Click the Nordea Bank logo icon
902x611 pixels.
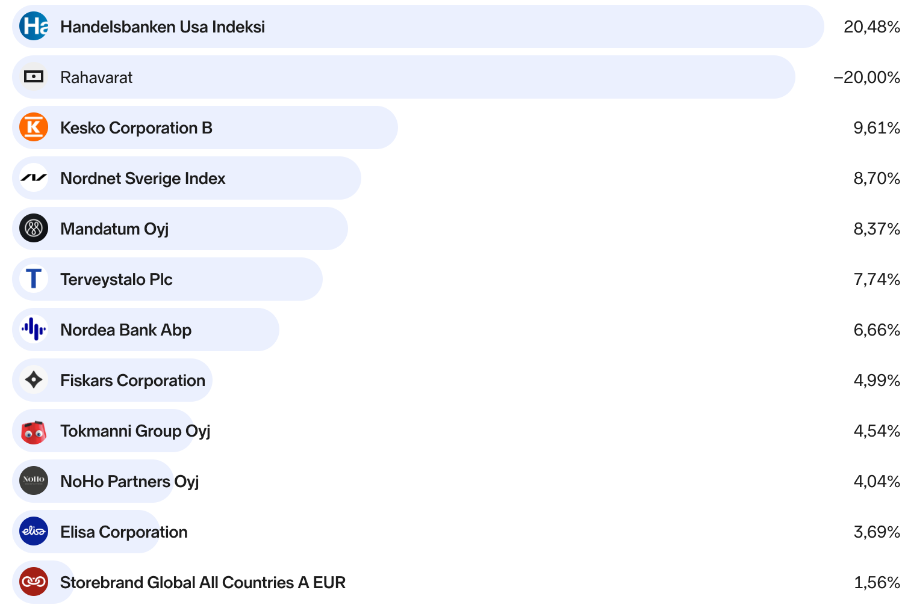(x=34, y=330)
